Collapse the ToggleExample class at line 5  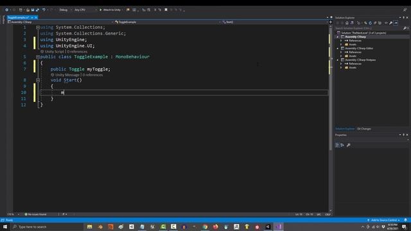click(x=38, y=57)
